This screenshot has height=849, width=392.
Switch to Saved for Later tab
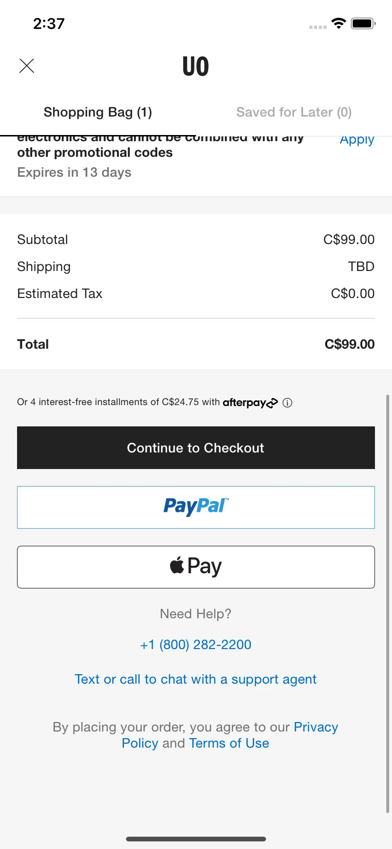click(294, 112)
